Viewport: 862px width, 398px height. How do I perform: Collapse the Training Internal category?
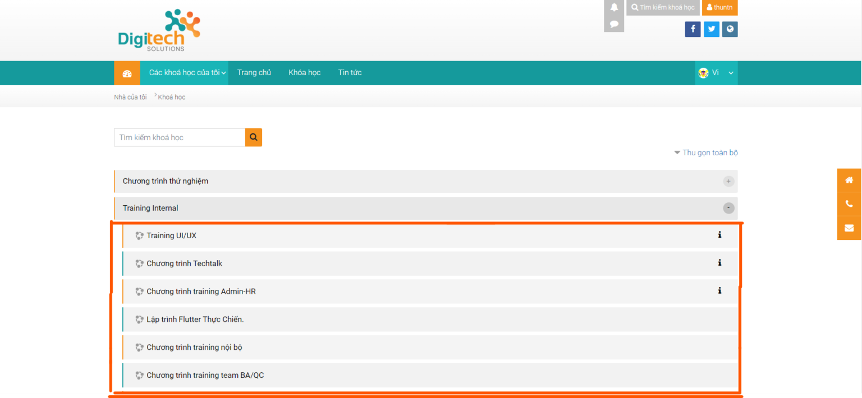tap(728, 208)
